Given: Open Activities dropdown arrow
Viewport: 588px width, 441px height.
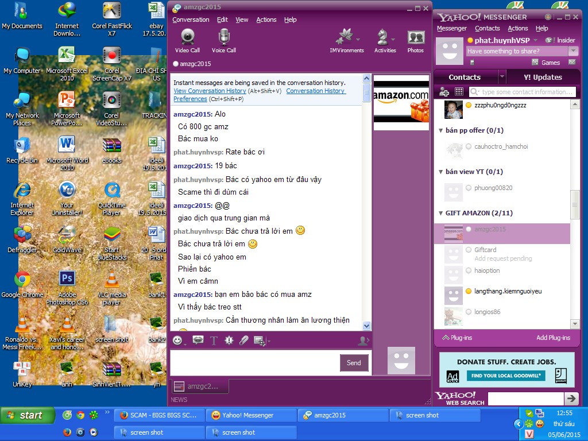Looking at the screenshot, I should [x=393, y=39].
